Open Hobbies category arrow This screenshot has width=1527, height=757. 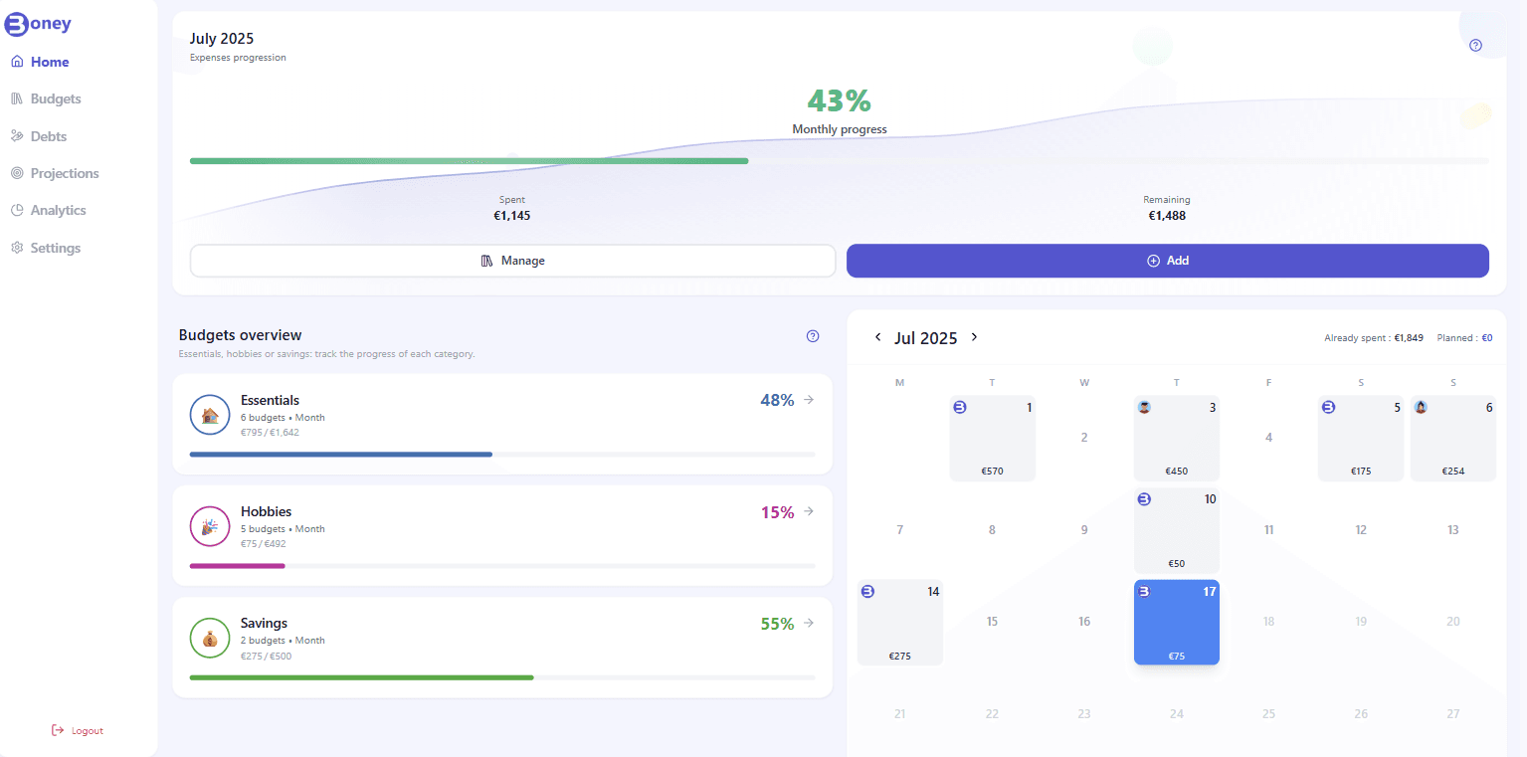tap(809, 511)
